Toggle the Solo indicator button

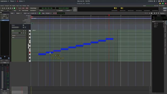click(x=75, y=8)
